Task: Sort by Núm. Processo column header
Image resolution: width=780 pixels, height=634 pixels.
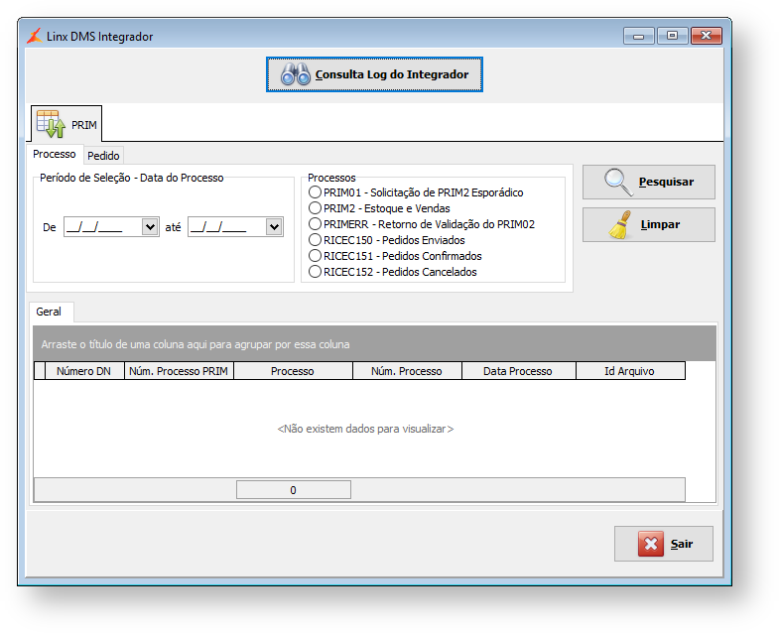Action: (x=407, y=371)
